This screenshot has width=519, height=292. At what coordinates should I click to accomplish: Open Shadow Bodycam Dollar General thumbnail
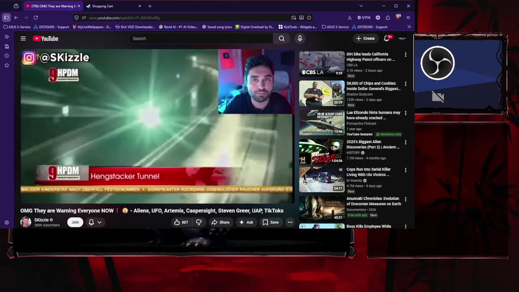click(x=322, y=93)
